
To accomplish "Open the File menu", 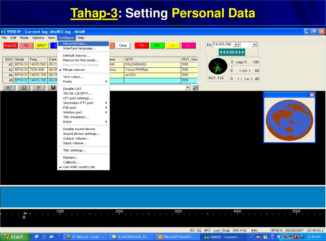I will pyautogui.click(x=4, y=38).
